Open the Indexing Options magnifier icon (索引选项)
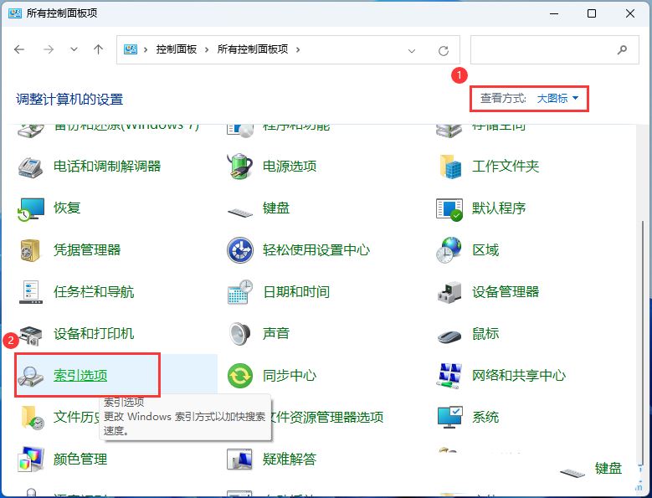This screenshot has height=498, width=652. [x=30, y=376]
